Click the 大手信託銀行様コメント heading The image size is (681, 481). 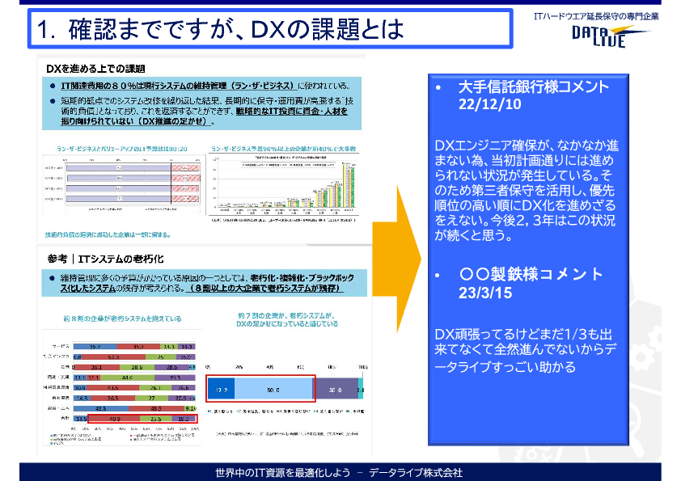tap(533, 87)
